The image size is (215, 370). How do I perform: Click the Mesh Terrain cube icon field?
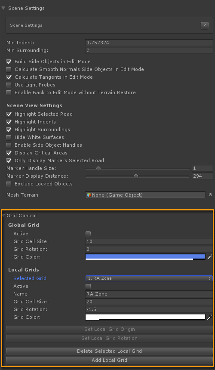point(145,195)
